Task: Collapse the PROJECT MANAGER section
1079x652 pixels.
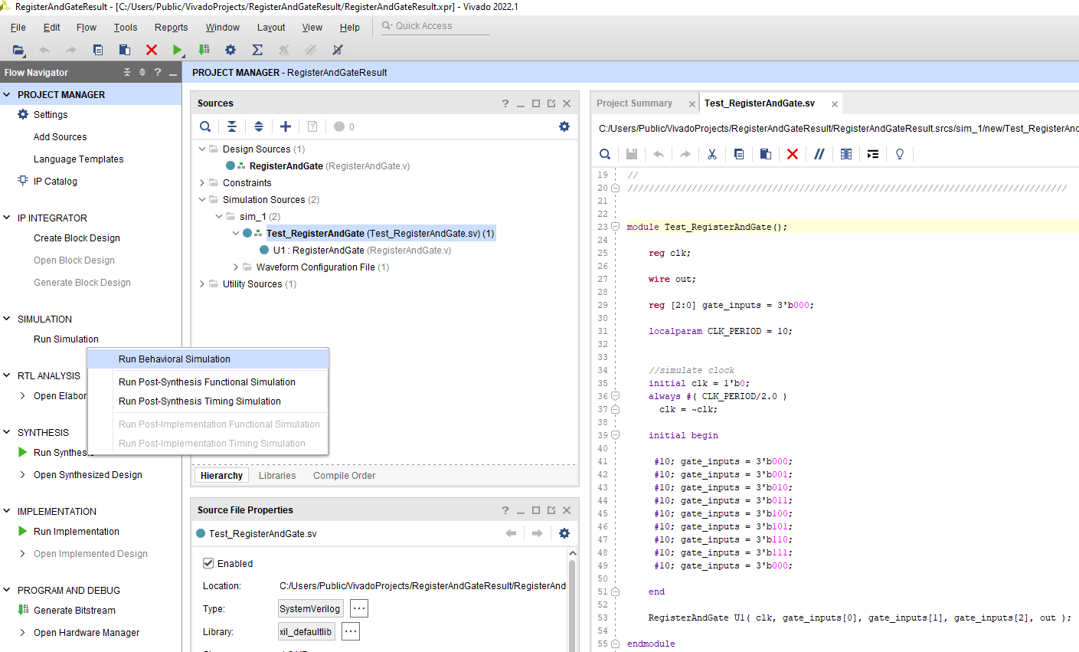Action: (x=7, y=94)
